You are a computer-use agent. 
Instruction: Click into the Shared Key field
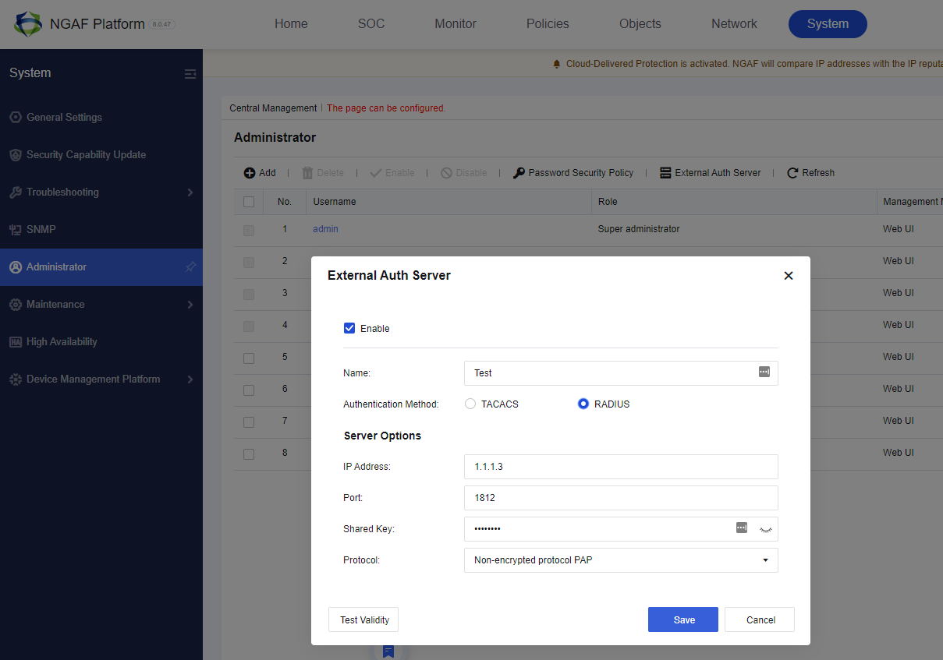click(x=621, y=529)
